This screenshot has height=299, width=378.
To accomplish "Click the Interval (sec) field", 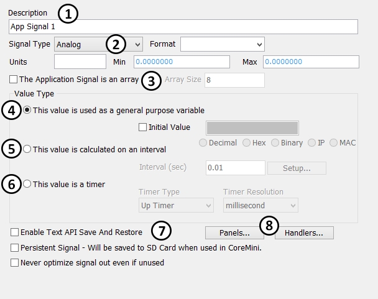I will pyautogui.click(x=235, y=168).
